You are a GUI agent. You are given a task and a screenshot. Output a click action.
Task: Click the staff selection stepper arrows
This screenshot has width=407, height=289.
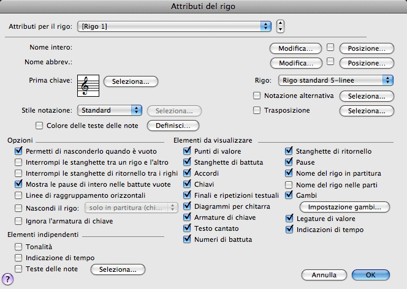click(280, 26)
